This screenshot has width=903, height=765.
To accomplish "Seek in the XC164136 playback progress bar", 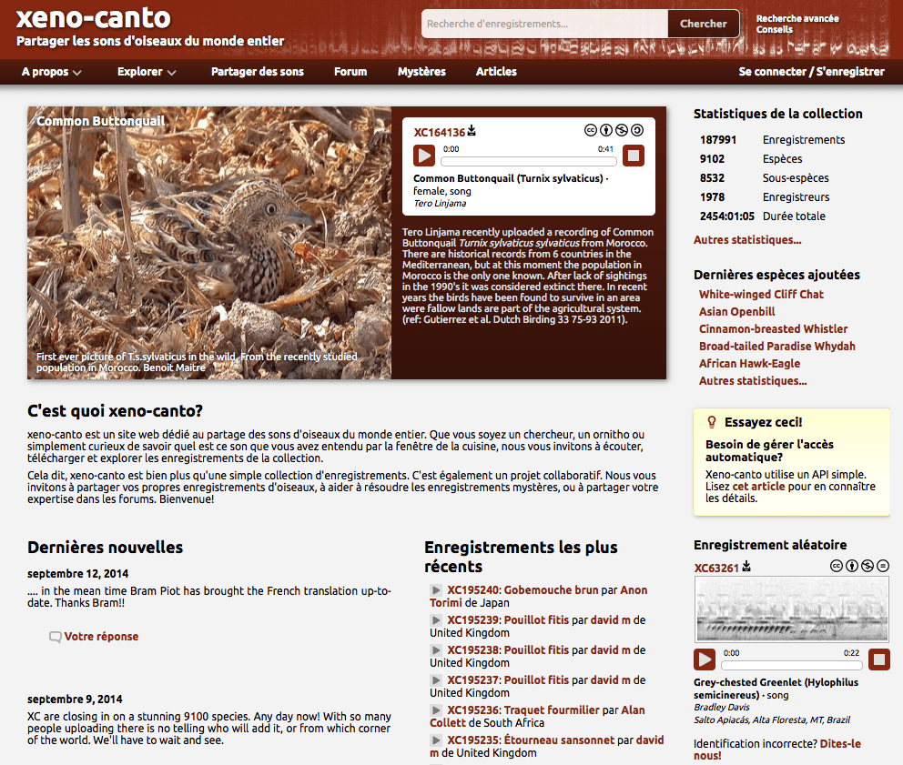I will 529,161.
